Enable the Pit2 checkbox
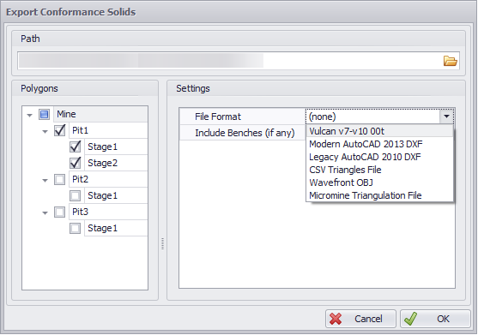 click(59, 179)
